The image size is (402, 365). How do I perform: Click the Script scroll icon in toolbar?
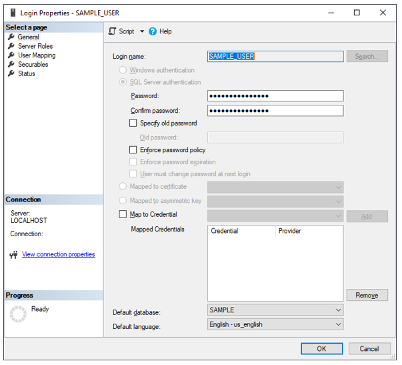(x=112, y=31)
